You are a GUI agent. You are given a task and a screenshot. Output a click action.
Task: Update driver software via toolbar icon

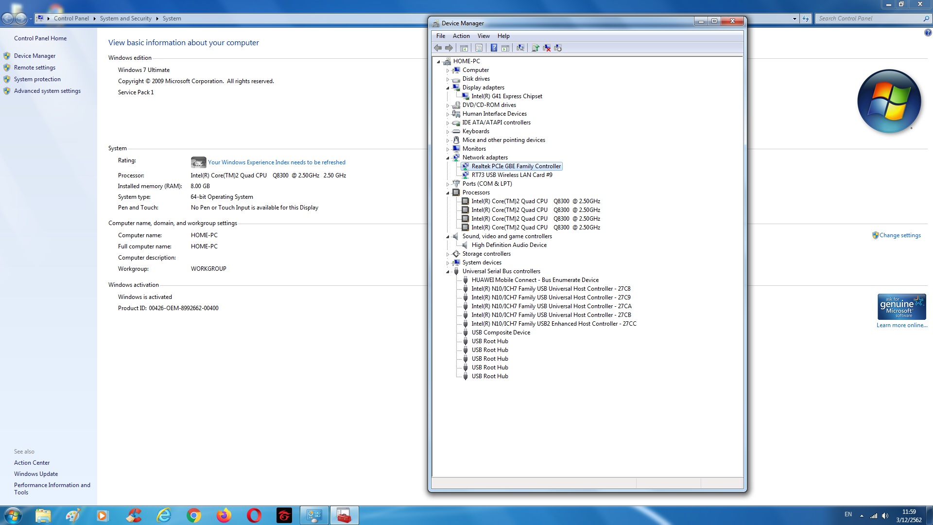(535, 48)
